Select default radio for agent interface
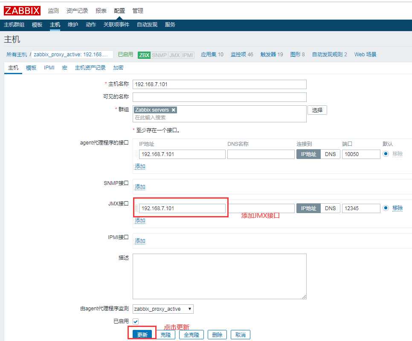Viewport: 412px width, 341px height. [386, 154]
